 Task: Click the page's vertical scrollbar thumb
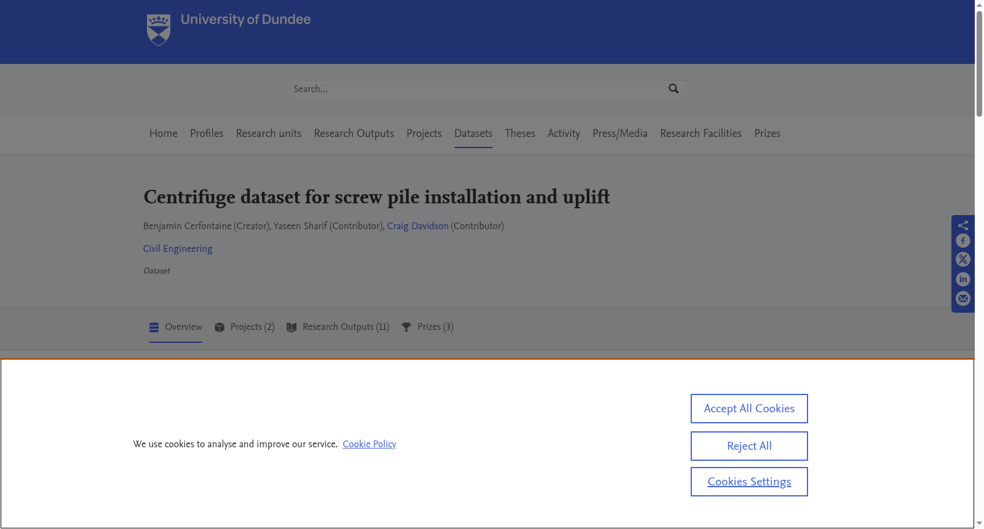tap(979, 63)
